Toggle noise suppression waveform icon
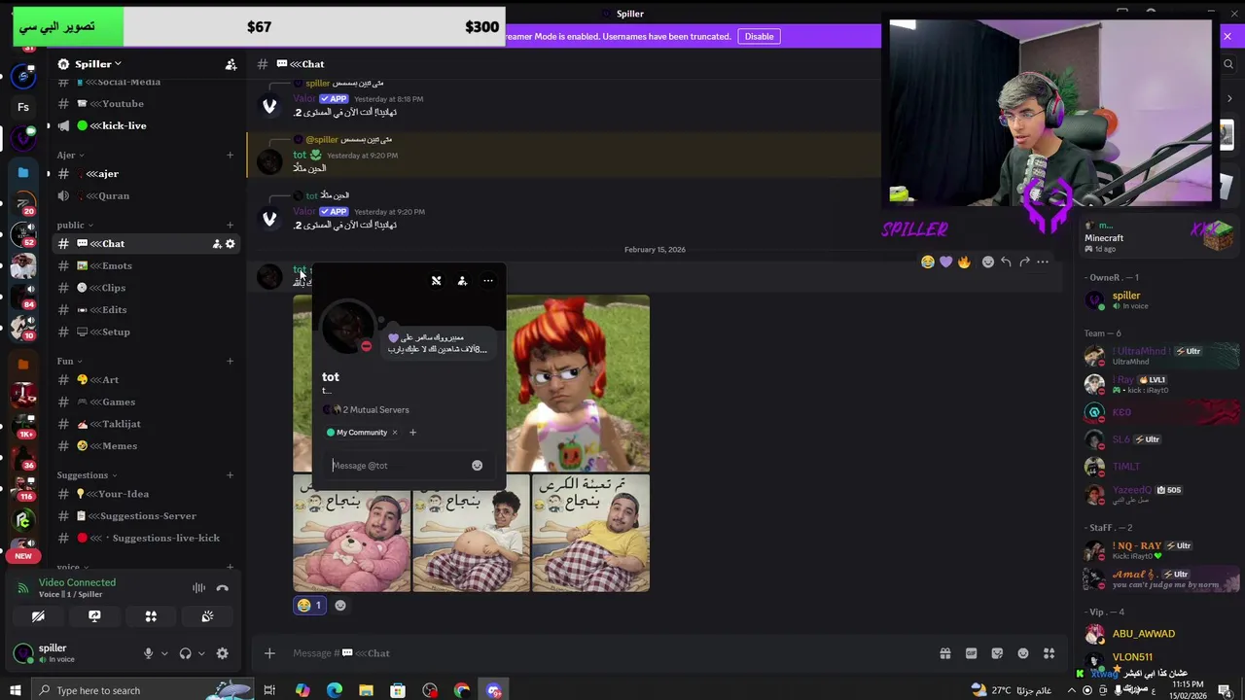Image resolution: width=1245 pixels, height=700 pixels. [x=198, y=587]
